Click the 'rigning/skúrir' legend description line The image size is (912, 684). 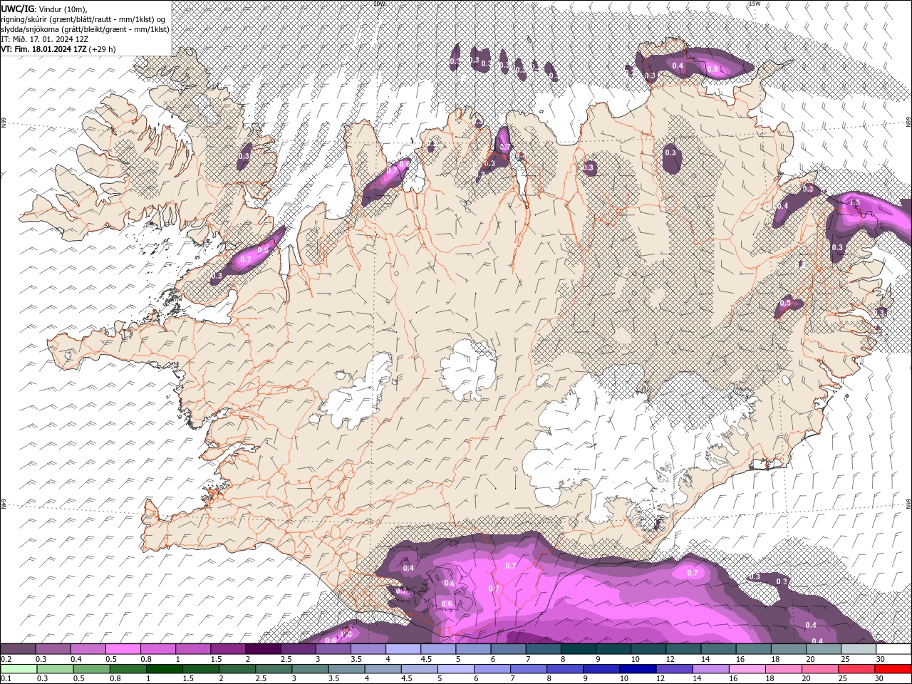click(x=83, y=19)
